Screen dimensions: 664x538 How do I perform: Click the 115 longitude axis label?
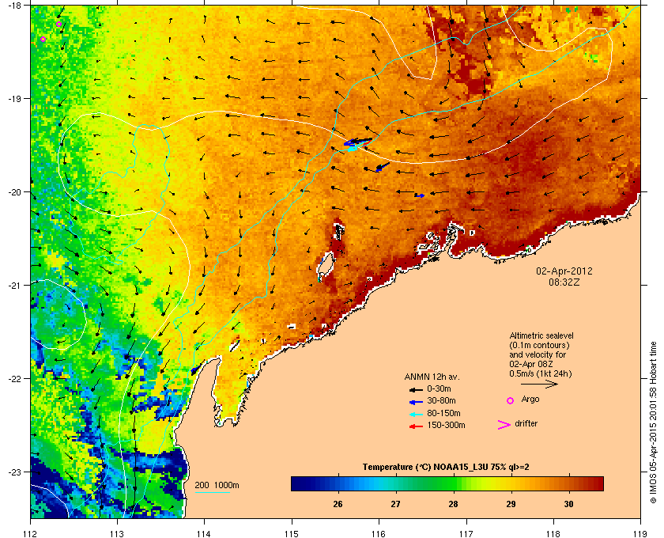292,533
